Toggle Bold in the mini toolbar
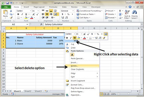 (x=67, y=38)
